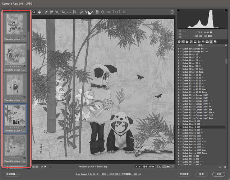Open the zoom level dropdown at 24.3%
Viewport: 230px width, 180px height.
[50, 167]
